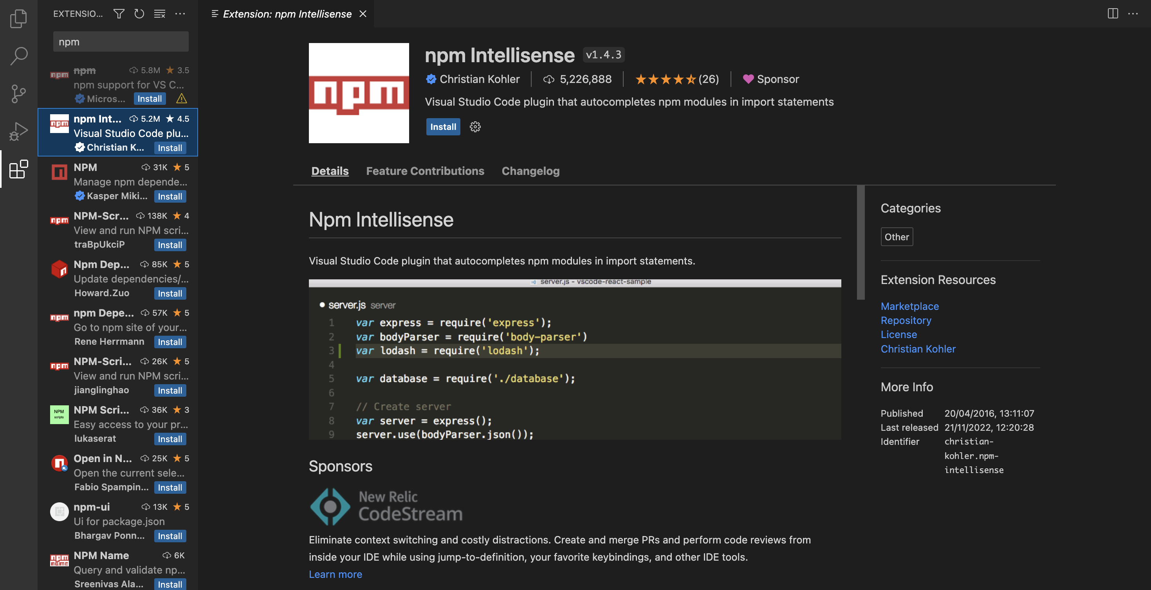Select NPM 'Manage npm dependencies' list entry

tap(118, 181)
